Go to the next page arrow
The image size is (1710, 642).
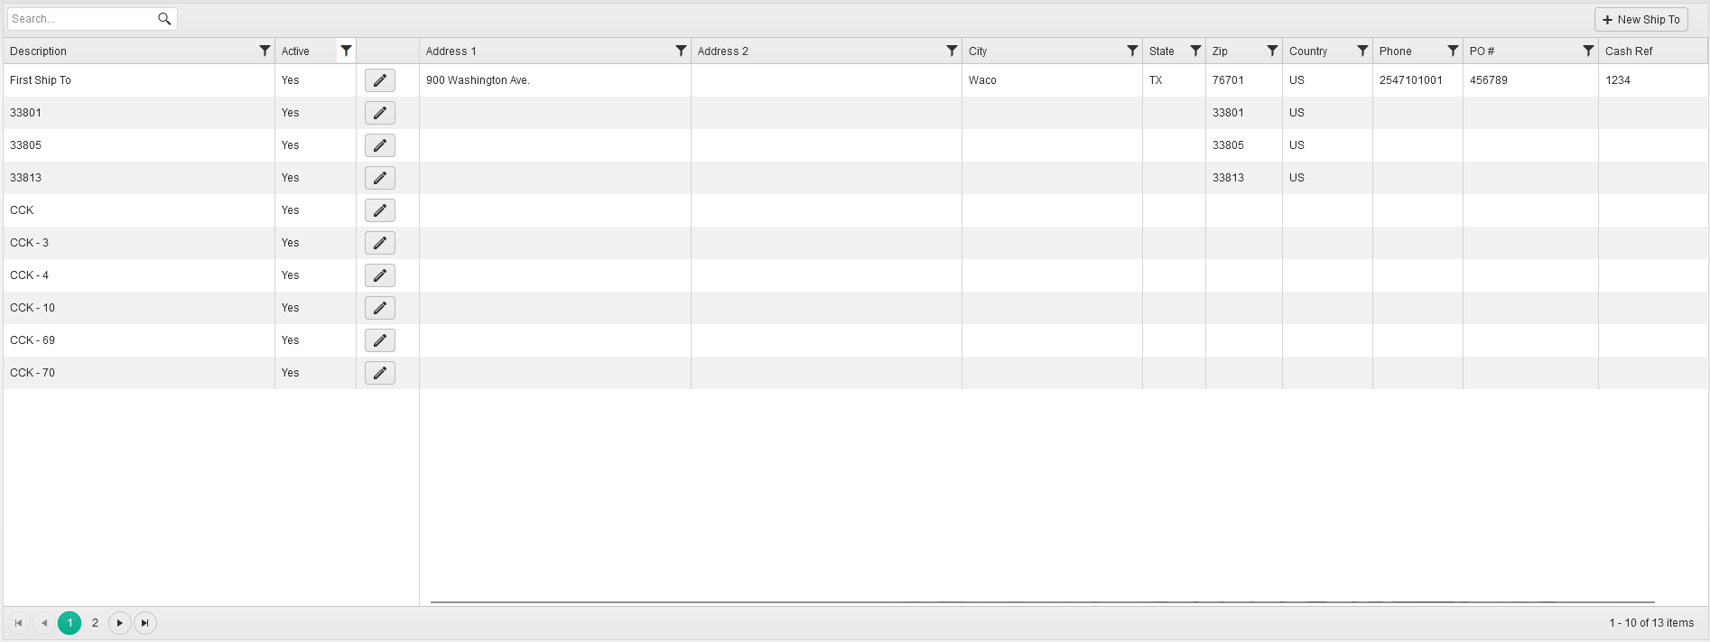click(120, 623)
